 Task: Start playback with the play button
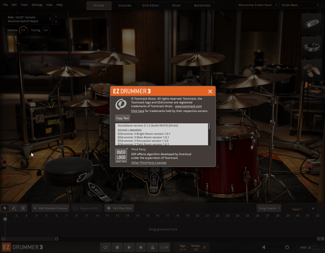click(129, 247)
